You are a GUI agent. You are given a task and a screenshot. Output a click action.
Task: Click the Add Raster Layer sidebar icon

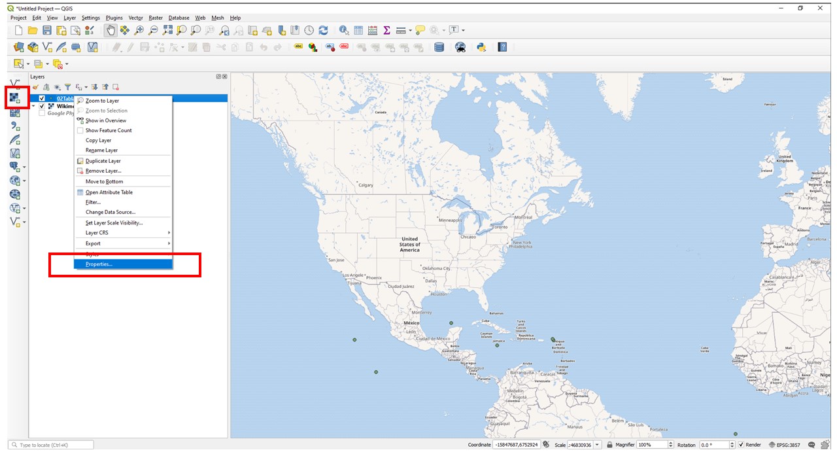(x=14, y=99)
